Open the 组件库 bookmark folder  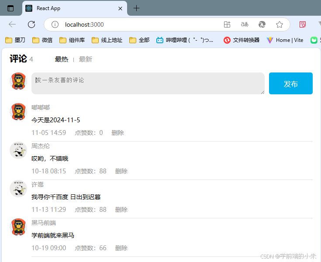(72, 40)
